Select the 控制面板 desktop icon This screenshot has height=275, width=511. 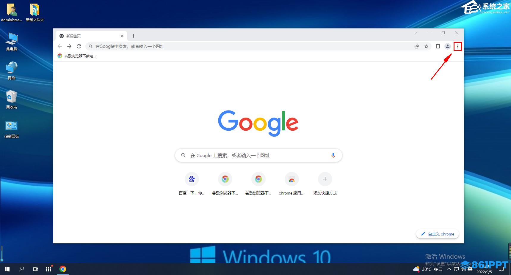[x=12, y=129]
